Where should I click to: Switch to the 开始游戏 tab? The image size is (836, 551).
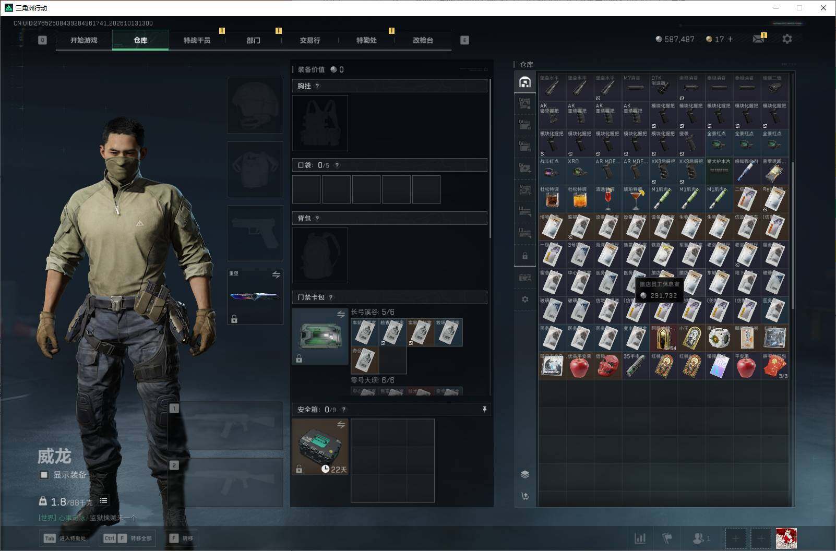[84, 40]
